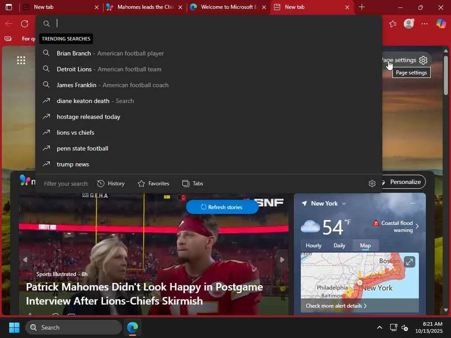Click the muted volume tray icon
Screen dimensions: 451x338
click(x=405, y=327)
